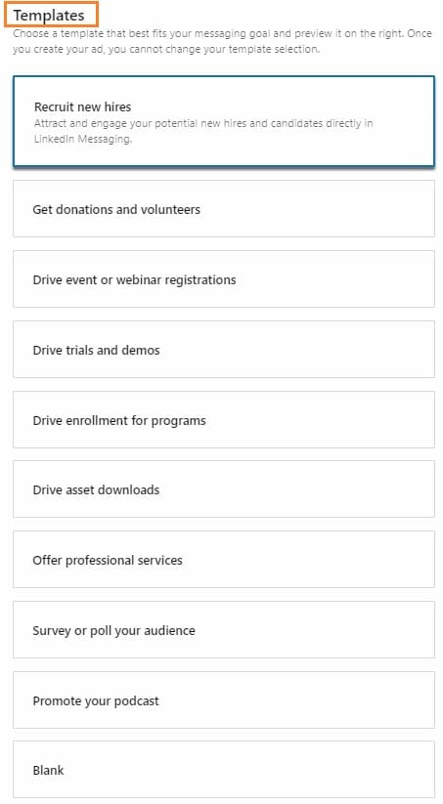This screenshot has width=443, height=804.
Task: Pick Drive event or webinar registrations template
Action: point(224,279)
